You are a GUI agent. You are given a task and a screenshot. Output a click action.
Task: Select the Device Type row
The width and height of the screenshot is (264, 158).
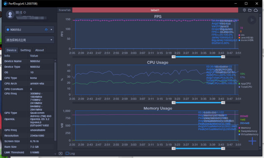(28, 67)
